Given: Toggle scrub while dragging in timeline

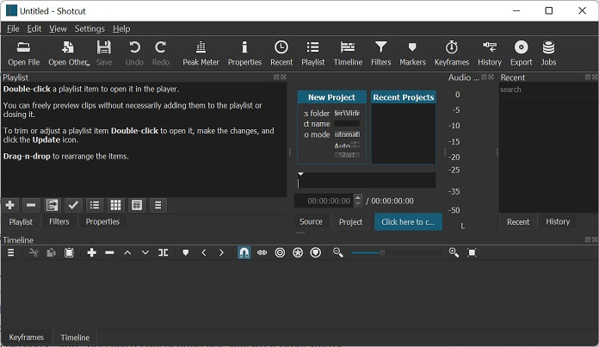Looking at the screenshot, I should click(x=262, y=252).
